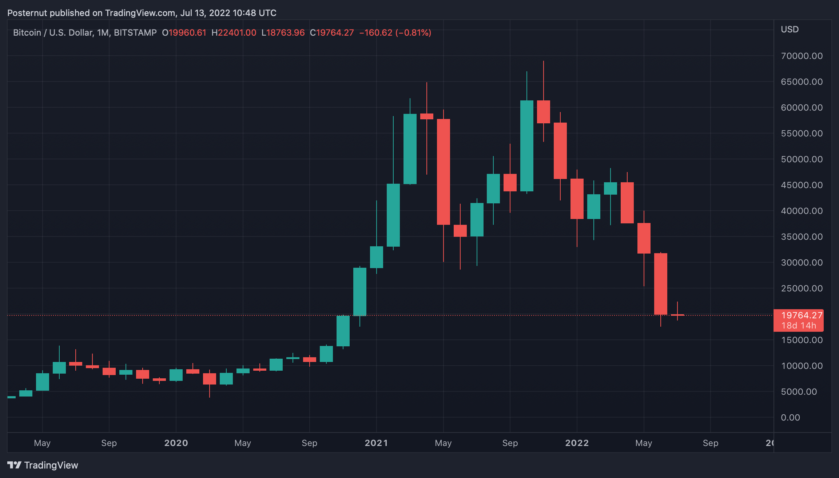Click the '55000.00' price axis label

(802, 134)
